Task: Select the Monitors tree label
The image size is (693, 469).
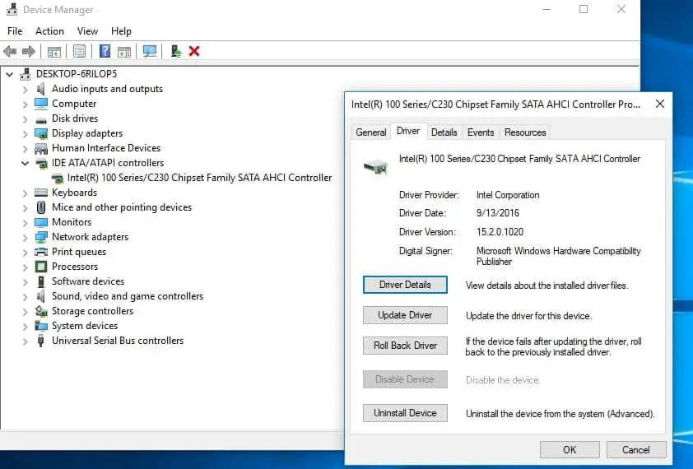Action: tap(72, 222)
